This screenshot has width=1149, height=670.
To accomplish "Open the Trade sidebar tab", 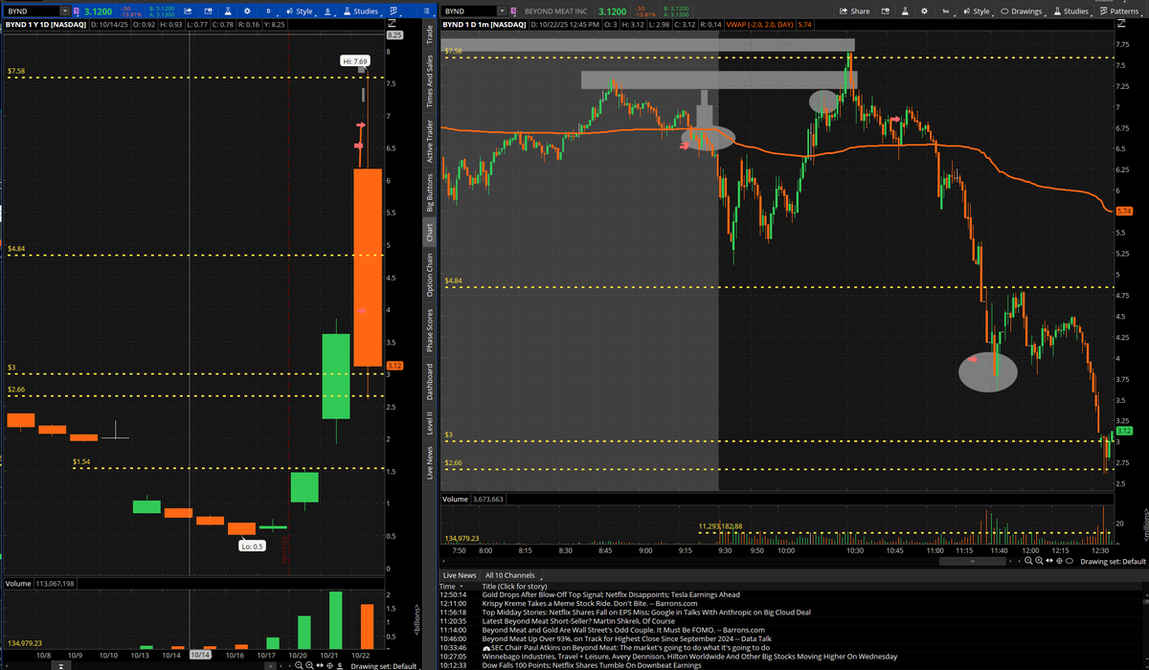I will (x=430, y=35).
